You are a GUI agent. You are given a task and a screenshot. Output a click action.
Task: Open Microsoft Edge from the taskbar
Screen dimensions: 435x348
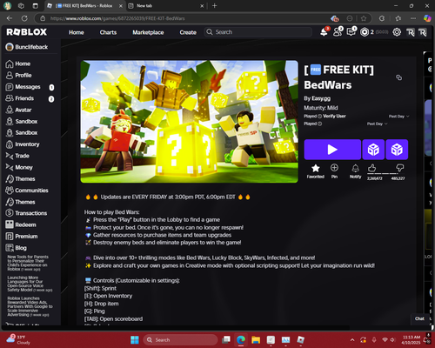[241, 340]
